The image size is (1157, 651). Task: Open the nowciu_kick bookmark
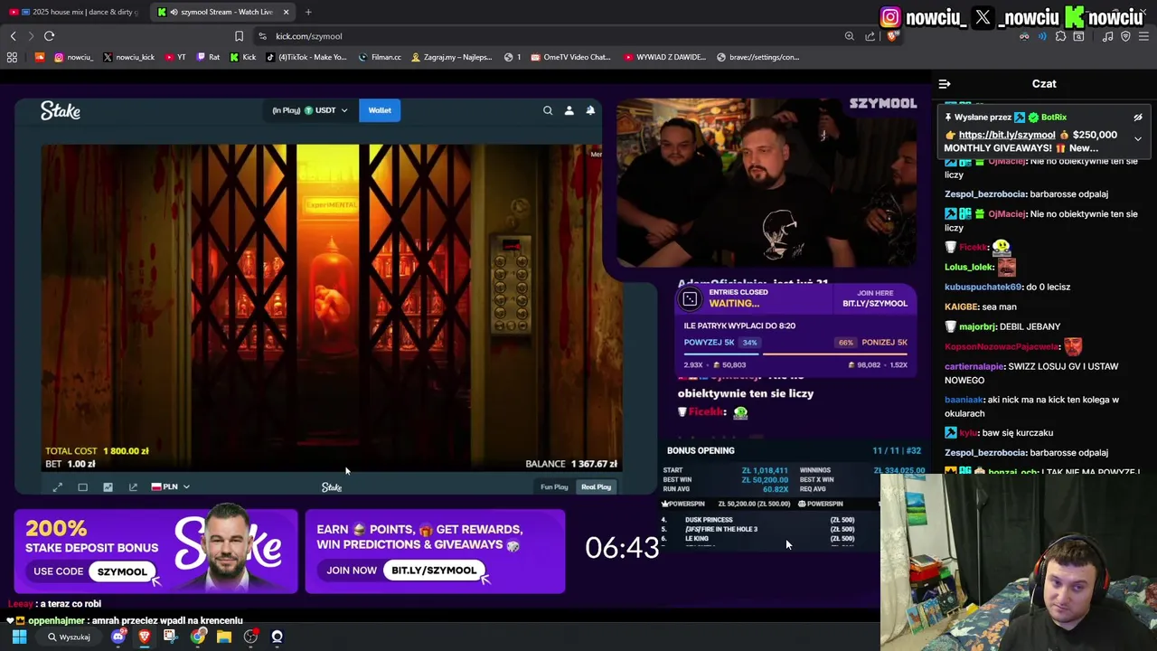point(127,57)
